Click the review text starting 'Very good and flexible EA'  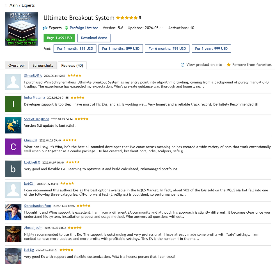click(x=101, y=169)
